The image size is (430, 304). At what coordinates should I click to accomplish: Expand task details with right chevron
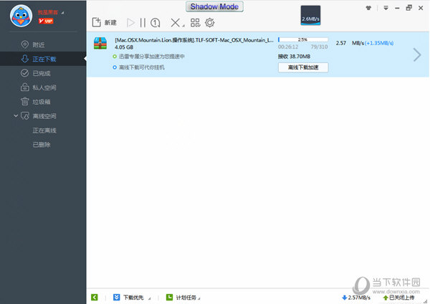coord(417,54)
